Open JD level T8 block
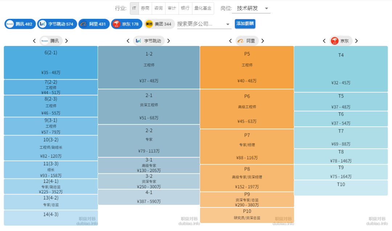The image size is (392, 231). (x=341, y=156)
